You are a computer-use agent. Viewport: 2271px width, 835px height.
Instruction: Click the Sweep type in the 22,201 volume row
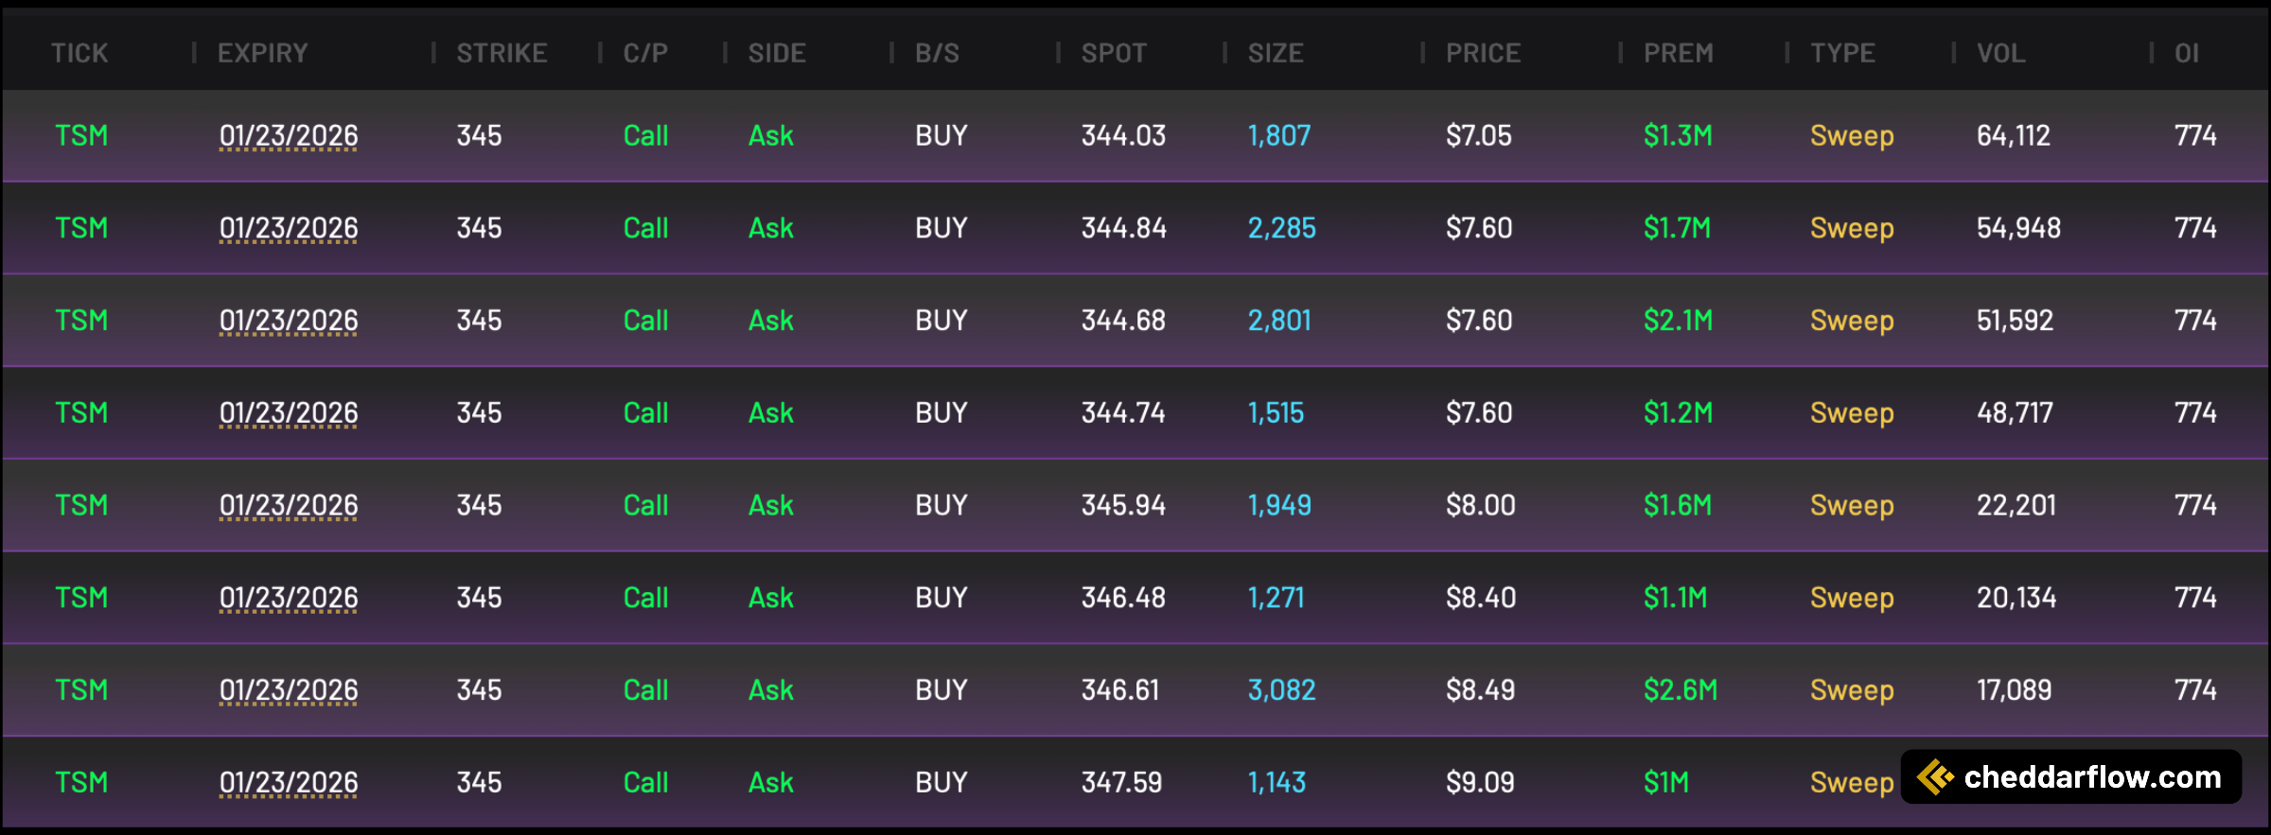coord(1852,506)
